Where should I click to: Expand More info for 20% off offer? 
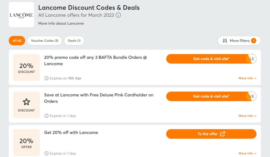click(247, 153)
